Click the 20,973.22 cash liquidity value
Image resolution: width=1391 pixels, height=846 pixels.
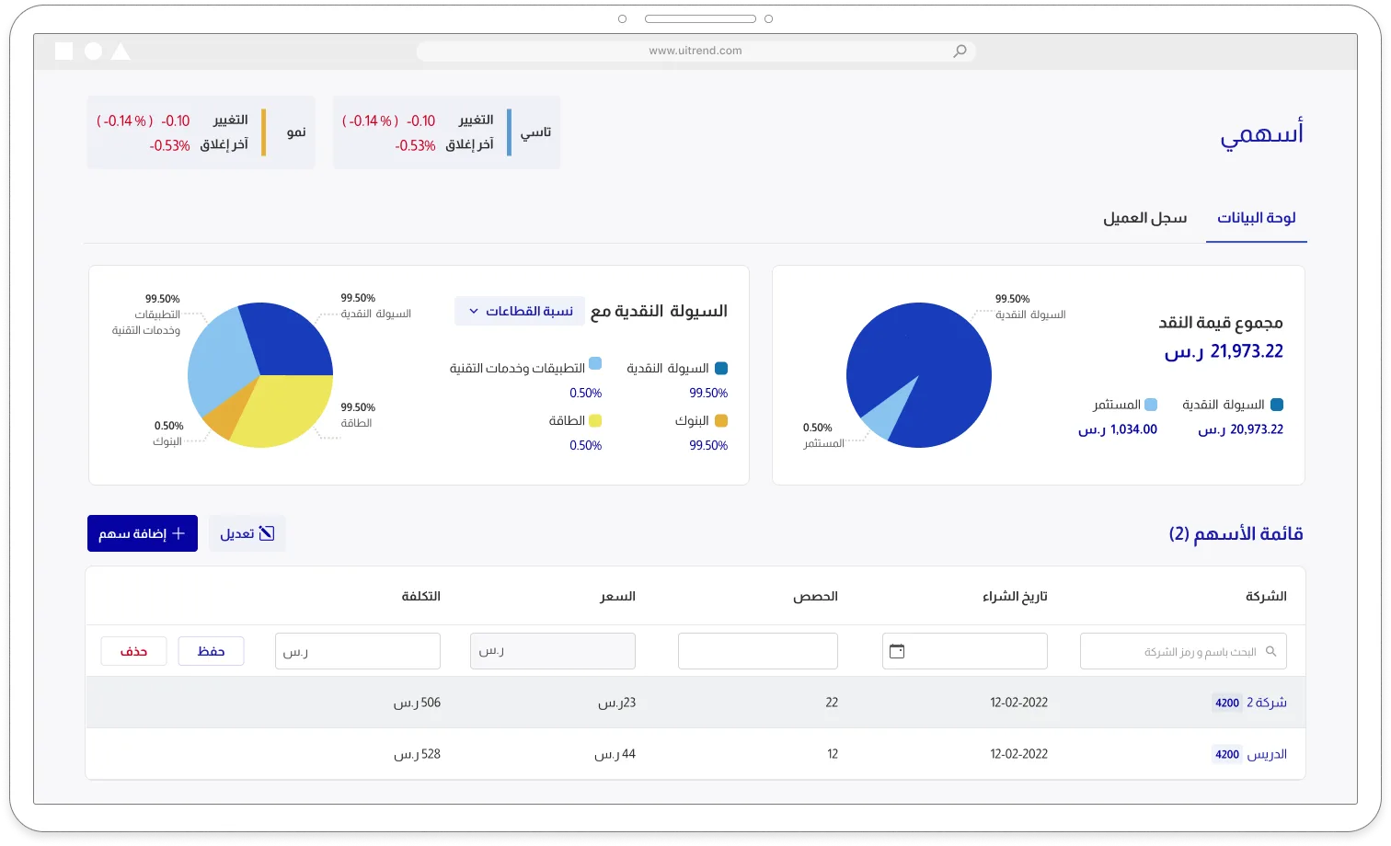tap(1240, 429)
